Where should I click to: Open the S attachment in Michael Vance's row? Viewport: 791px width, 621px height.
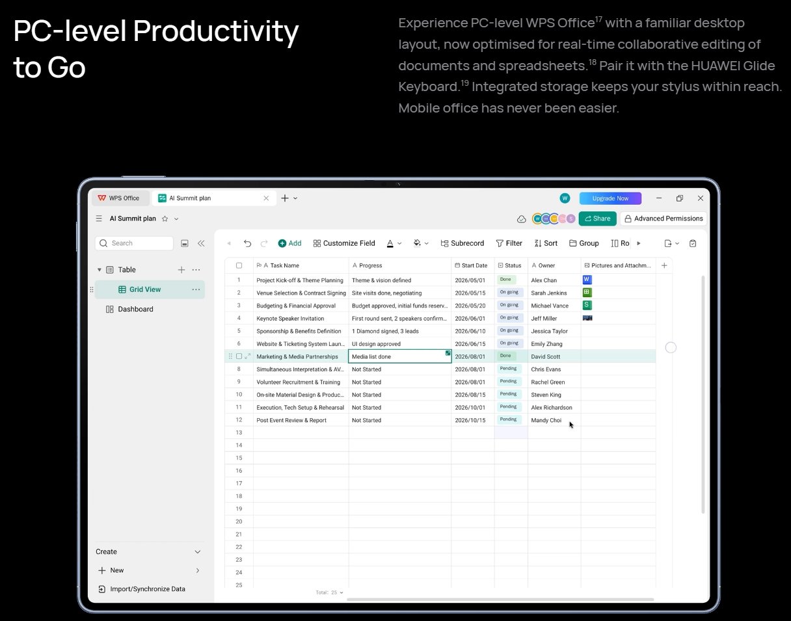587,305
